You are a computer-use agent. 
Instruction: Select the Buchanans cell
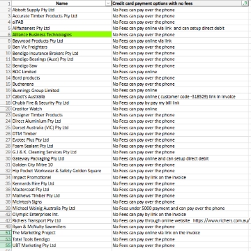(61, 84)
